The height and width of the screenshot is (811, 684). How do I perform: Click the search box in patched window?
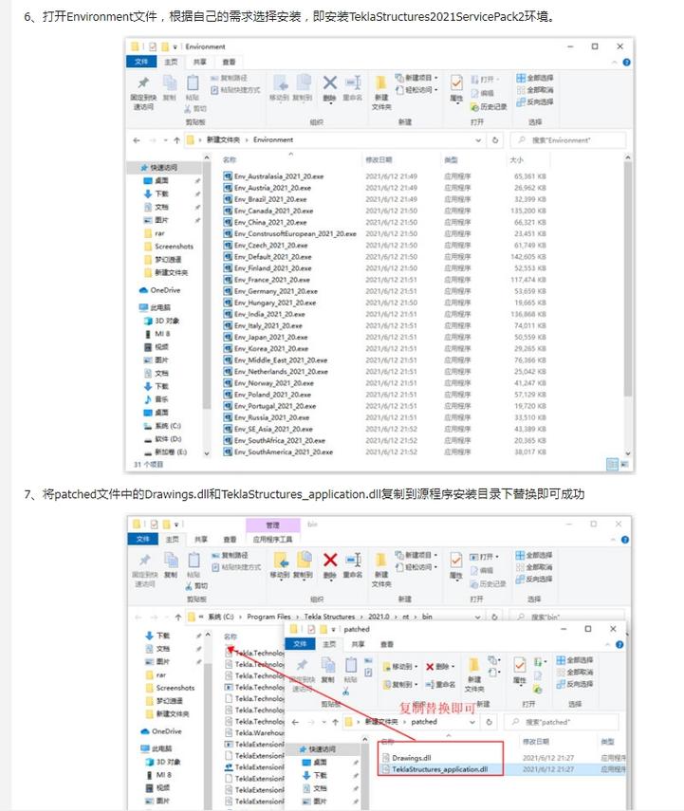coord(562,722)
